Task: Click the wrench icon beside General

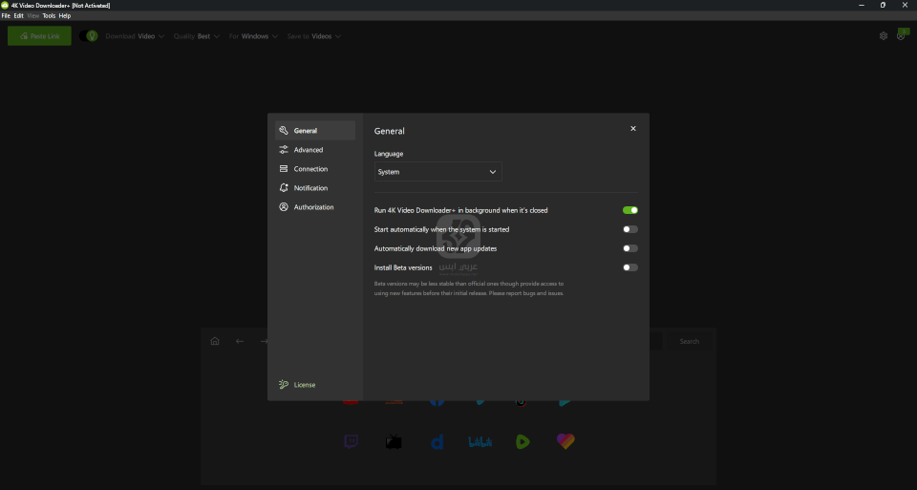Action: click(x=284, y=131)
